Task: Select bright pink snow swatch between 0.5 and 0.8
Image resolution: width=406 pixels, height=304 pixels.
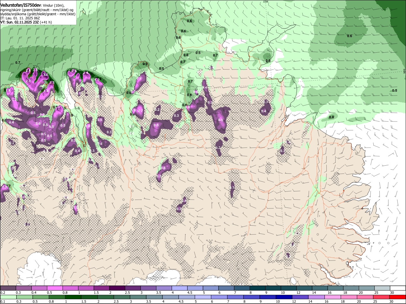Action: pos(54,288)
